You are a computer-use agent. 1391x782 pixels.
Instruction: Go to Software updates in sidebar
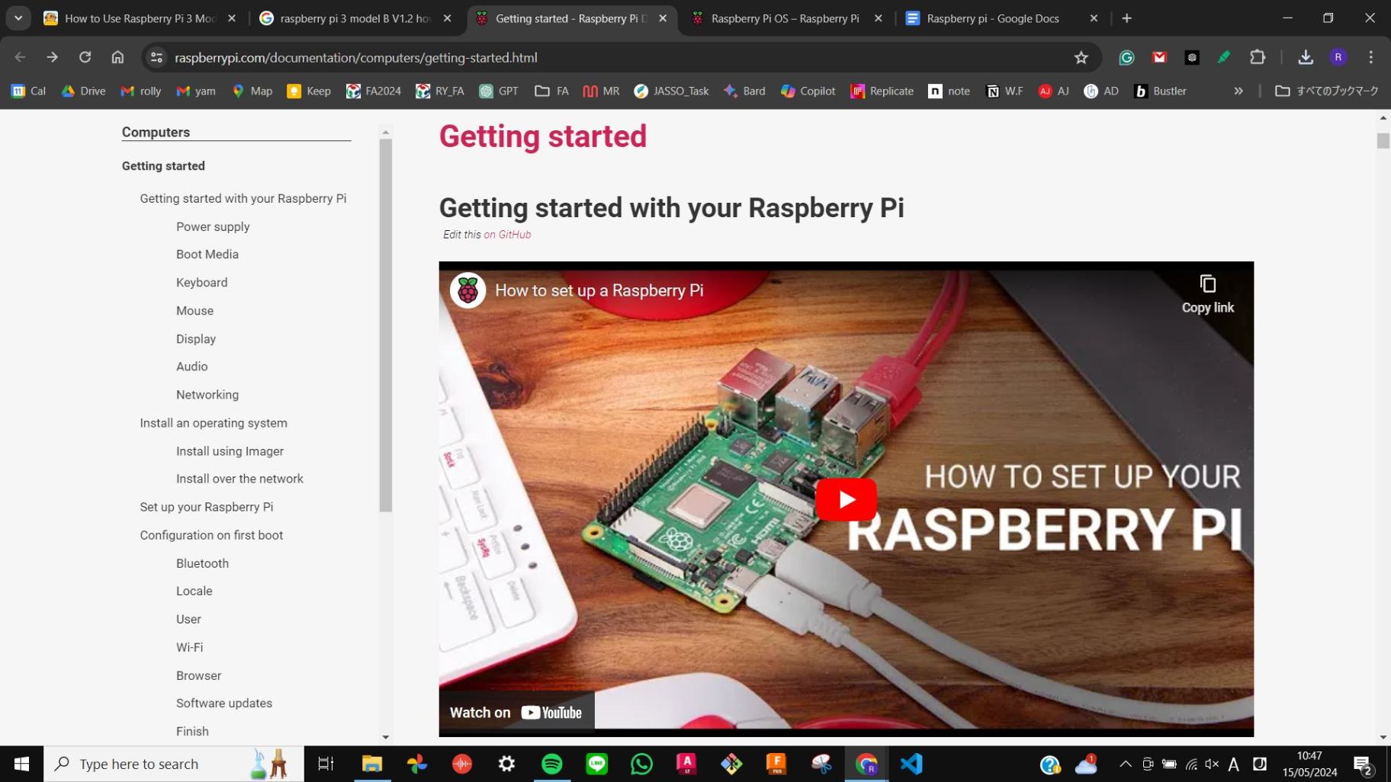pos(224,703)
